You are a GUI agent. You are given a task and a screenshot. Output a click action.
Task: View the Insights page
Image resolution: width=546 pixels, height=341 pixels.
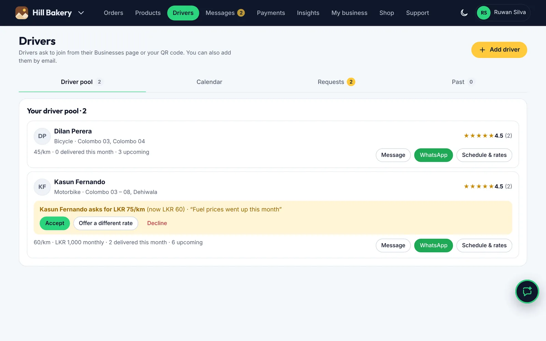308,13
